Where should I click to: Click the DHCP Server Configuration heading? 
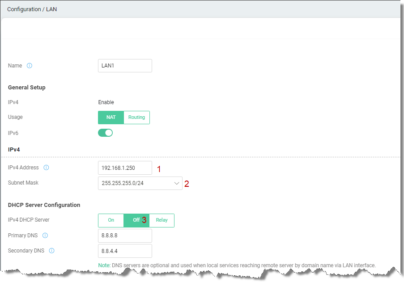44,205
